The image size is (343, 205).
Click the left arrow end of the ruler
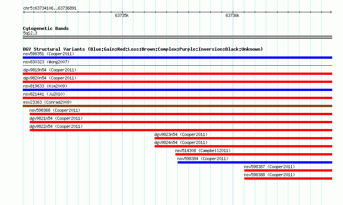[24, 12]
